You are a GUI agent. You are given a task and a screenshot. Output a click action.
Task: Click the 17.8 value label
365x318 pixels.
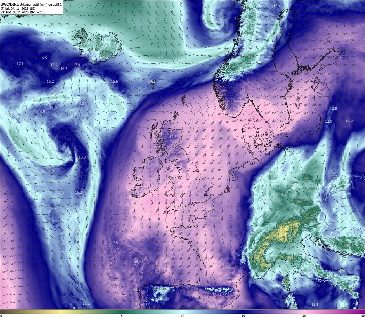pyautogui.click(x=114, y=243)
